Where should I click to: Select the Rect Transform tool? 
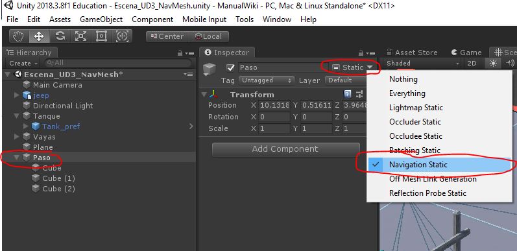click(101, 36)
